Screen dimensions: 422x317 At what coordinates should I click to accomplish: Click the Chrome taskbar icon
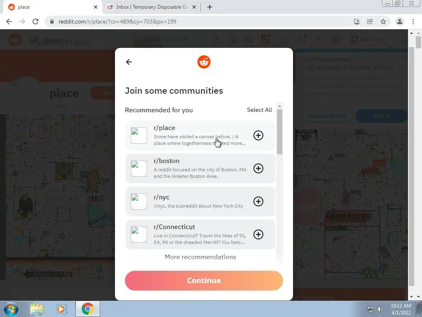87,309
